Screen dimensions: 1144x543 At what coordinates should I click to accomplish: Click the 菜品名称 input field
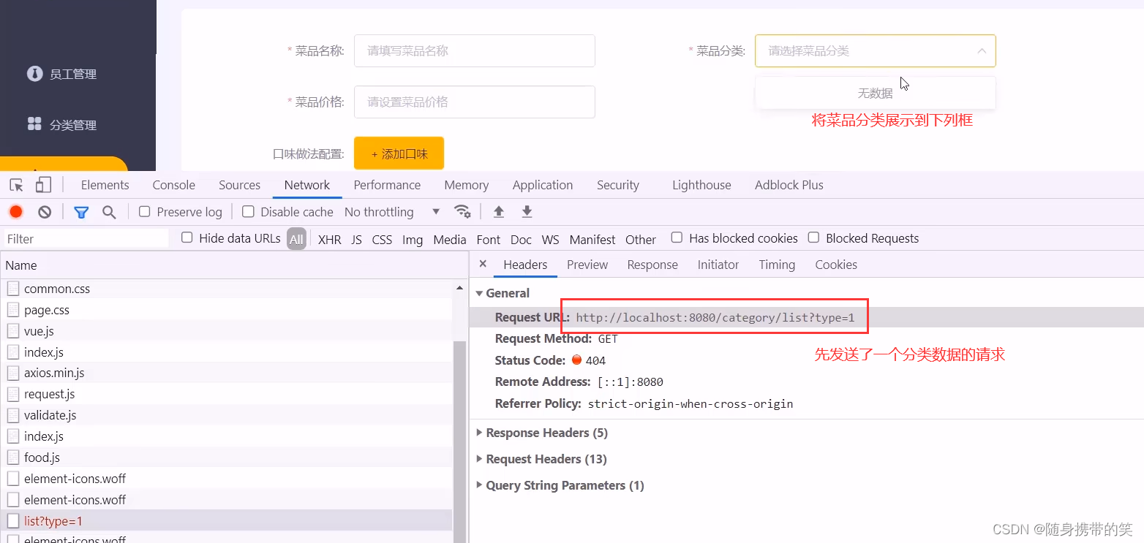point(475,51)
